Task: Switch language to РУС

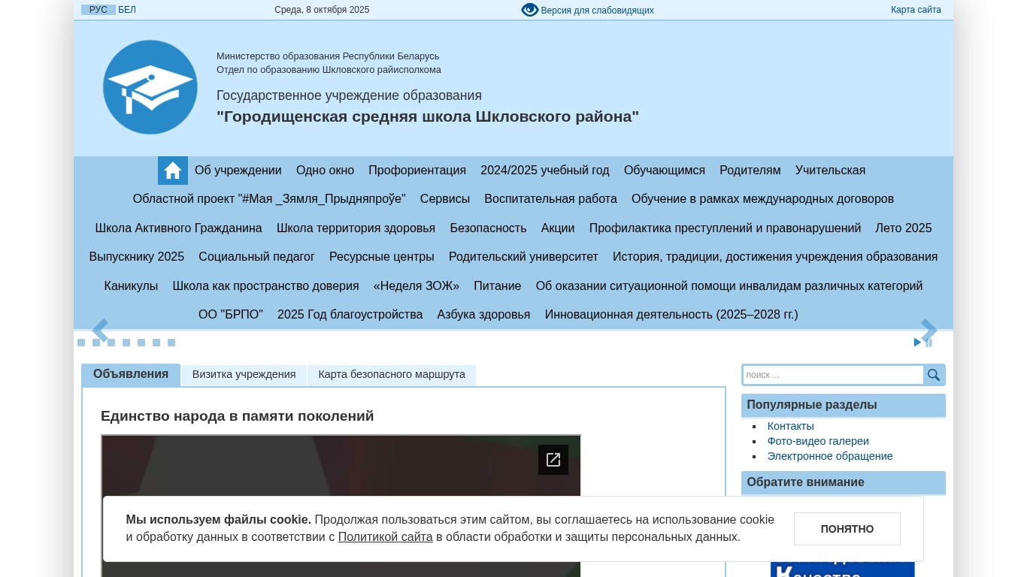Action: tap(98, 10)
